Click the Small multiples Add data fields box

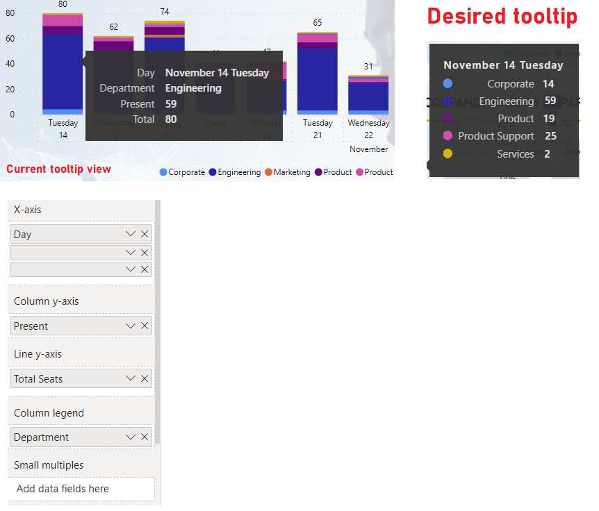pos(81,489)
